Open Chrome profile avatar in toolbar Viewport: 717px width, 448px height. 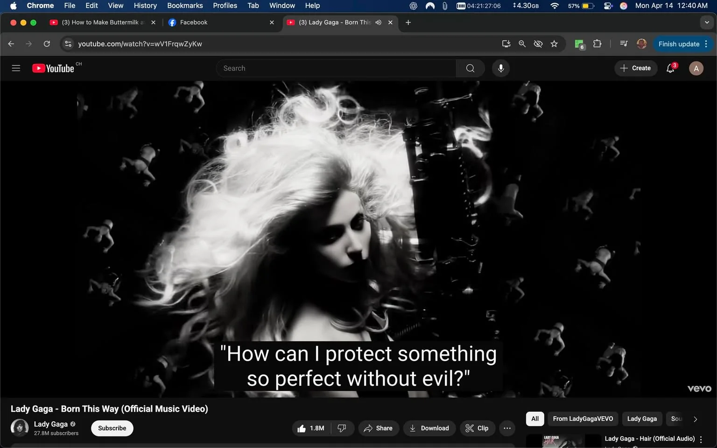642,44
